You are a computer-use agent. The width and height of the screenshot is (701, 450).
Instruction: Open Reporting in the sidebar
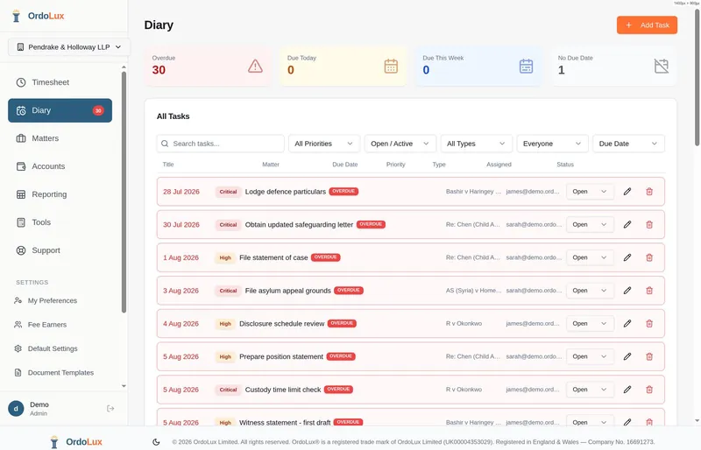click(x=60, y=194)
